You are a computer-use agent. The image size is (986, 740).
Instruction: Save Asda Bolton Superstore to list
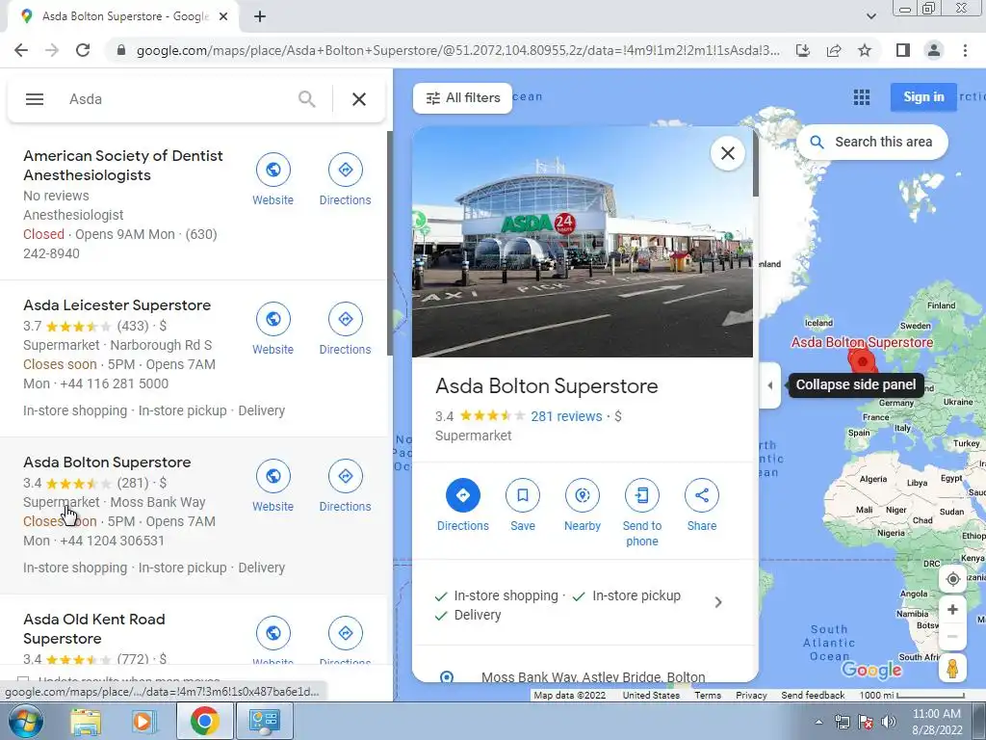pyautogui.click(x=523, y=505)
